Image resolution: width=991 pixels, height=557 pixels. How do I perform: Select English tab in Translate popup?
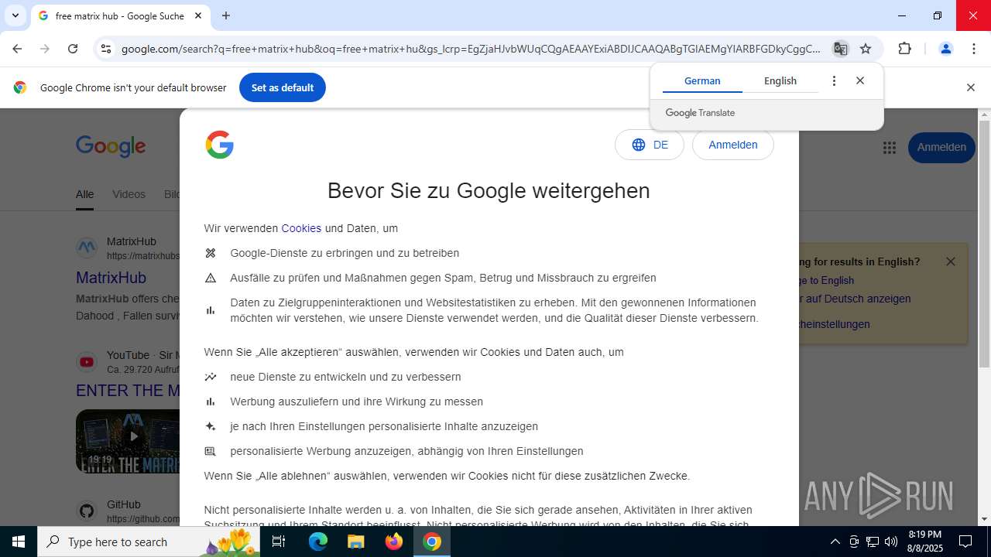coord(780,80)
